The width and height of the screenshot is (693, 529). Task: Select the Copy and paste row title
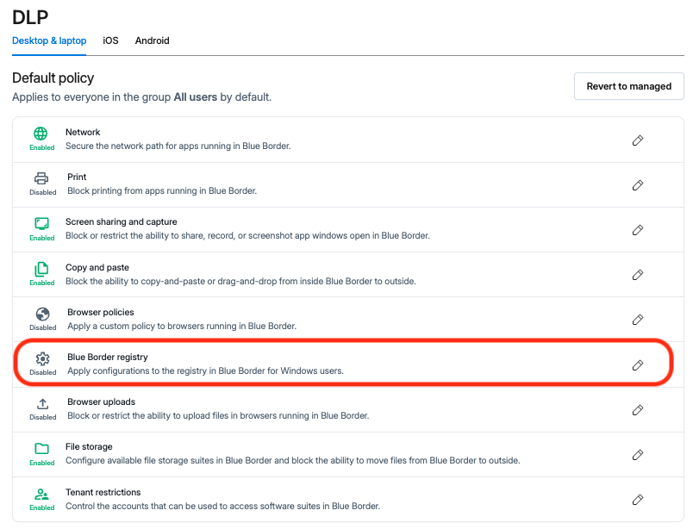(x=97, y=267)
